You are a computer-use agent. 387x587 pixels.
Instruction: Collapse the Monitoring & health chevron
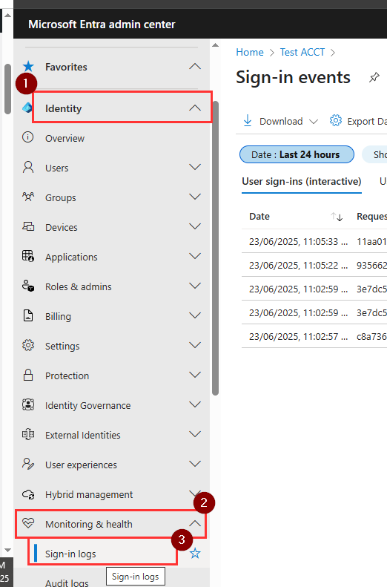click(195, 523)
